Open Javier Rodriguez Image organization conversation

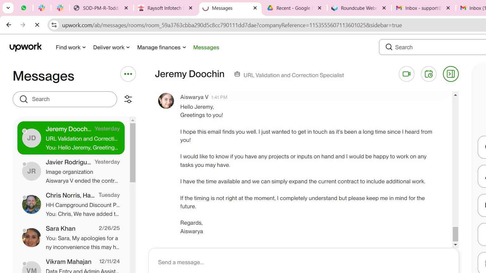71,171
